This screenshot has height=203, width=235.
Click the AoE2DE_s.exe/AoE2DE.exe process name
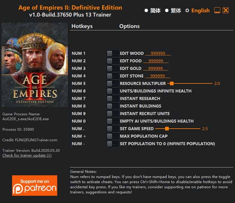[26, 119]
